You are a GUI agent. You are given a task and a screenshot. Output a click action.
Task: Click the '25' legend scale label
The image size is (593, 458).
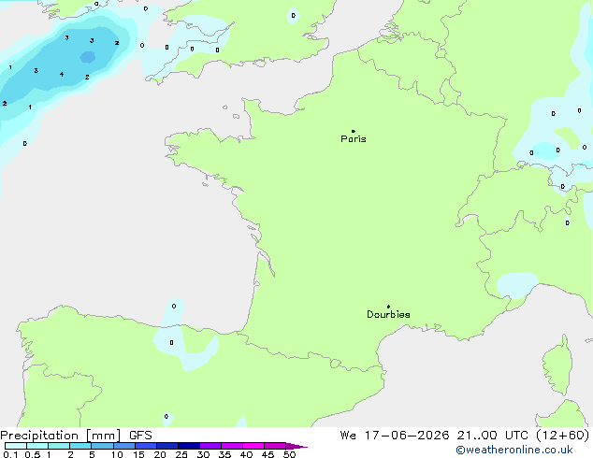point(181,454)
